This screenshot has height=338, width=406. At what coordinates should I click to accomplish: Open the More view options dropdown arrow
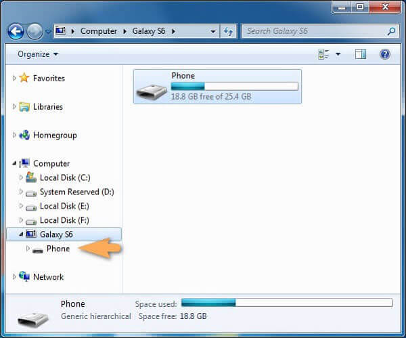pyautogui.click(x=338, y=54)
